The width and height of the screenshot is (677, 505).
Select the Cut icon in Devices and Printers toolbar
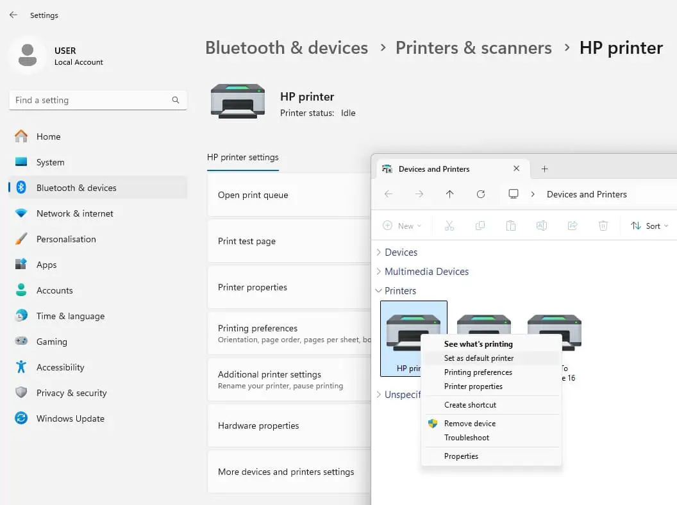click(449, 225)
